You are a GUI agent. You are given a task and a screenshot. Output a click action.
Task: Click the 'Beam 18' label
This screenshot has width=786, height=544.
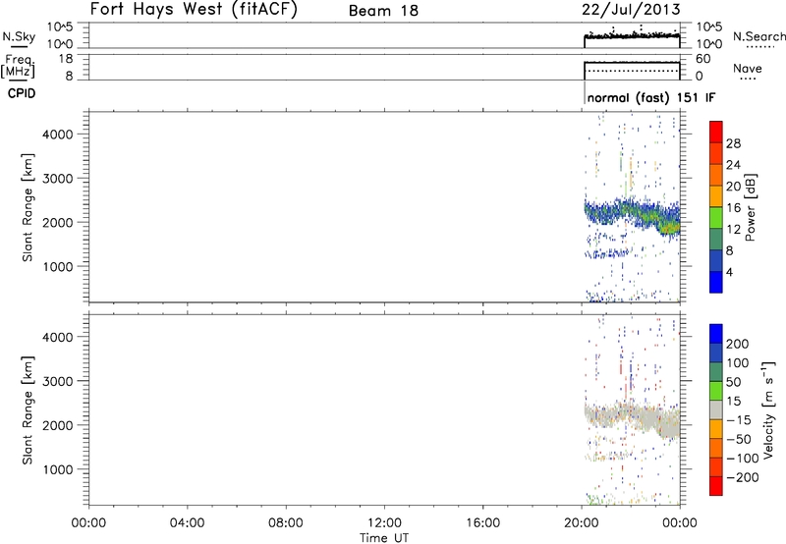click(x=383, y=11)
